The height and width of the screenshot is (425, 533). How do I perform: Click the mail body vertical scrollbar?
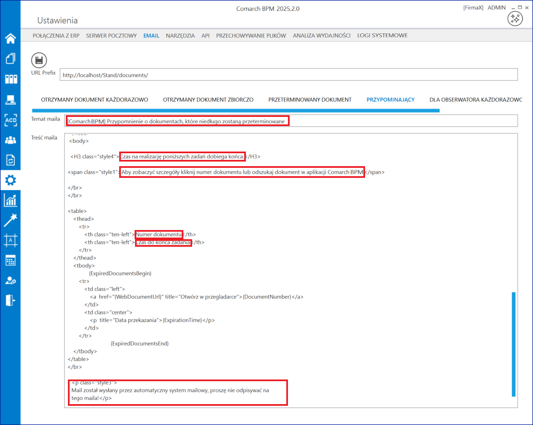click(513, 344)
